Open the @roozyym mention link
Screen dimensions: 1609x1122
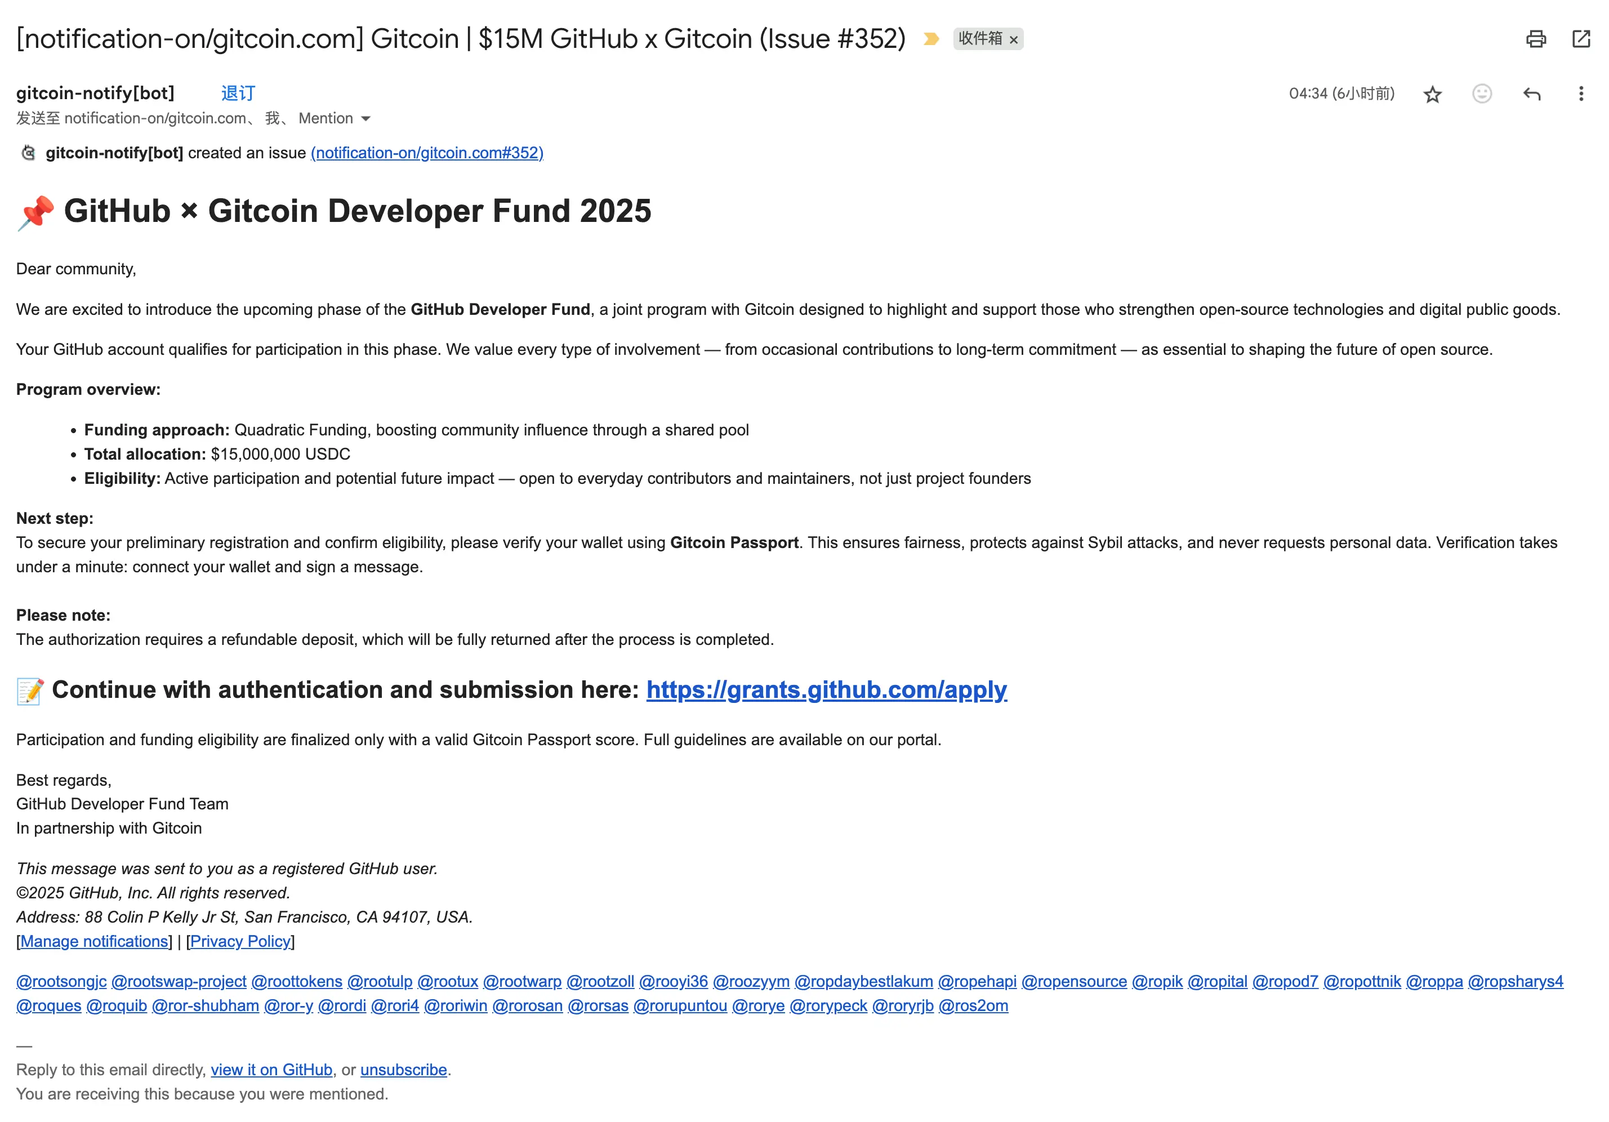click(751, 981)
